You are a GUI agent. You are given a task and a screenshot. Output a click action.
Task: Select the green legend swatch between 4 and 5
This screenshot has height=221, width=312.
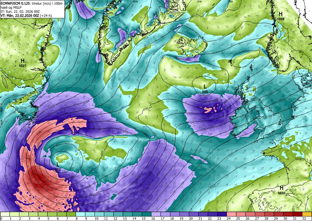(x=43, y=214)
